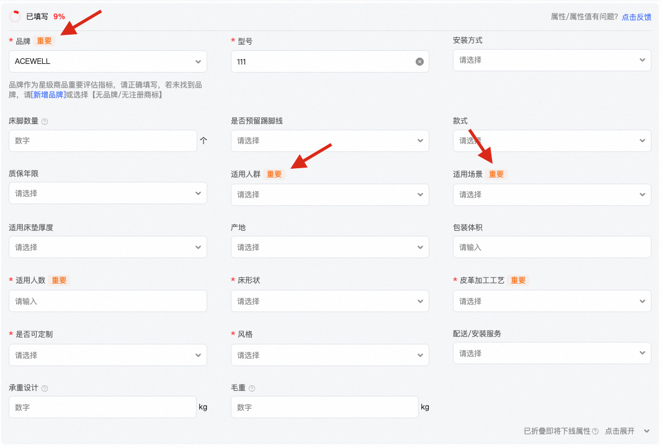Open the 适用人群 dropdown
This screenshot has height=448, width=662.
pos(329,195)
